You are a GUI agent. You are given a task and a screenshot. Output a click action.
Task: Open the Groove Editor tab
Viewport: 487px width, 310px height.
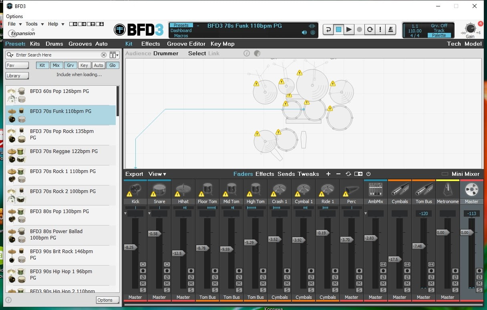click(186, 44)
